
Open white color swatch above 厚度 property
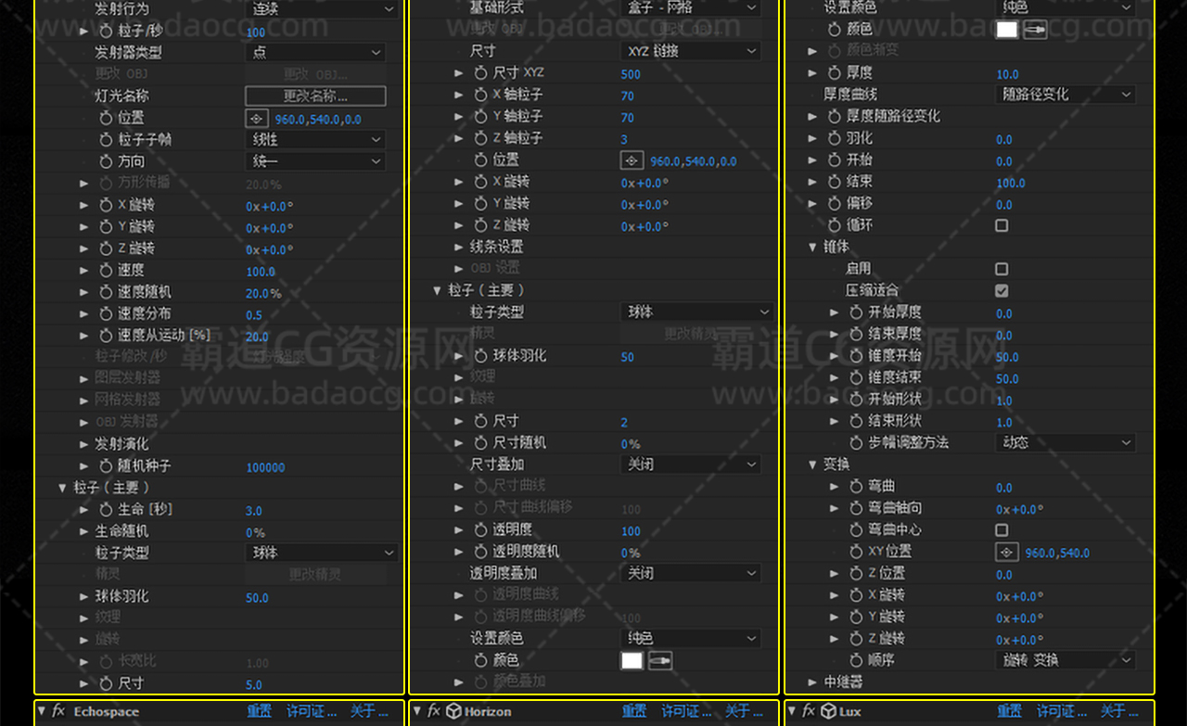(1006, 30)
